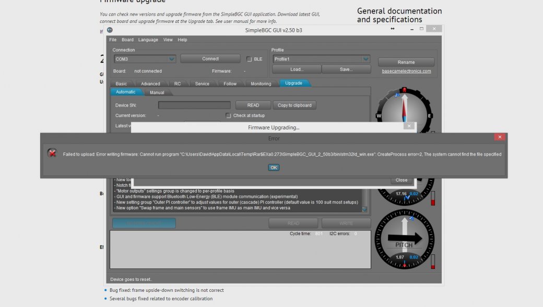This screenshot has height=307, width=543.
Task: Click 'General documentation and specifications' heading
Action: coord(399,15)
